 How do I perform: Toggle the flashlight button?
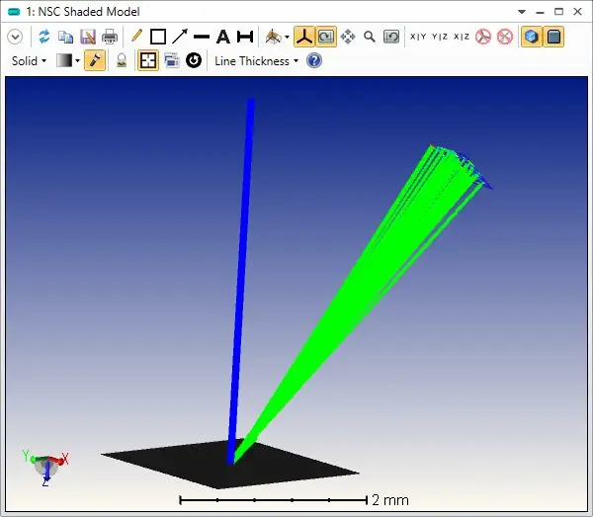95,60
